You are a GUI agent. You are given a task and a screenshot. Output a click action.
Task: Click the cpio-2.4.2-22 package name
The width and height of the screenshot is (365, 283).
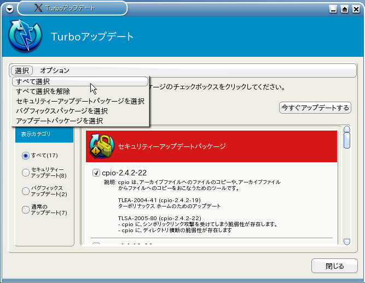124,173
